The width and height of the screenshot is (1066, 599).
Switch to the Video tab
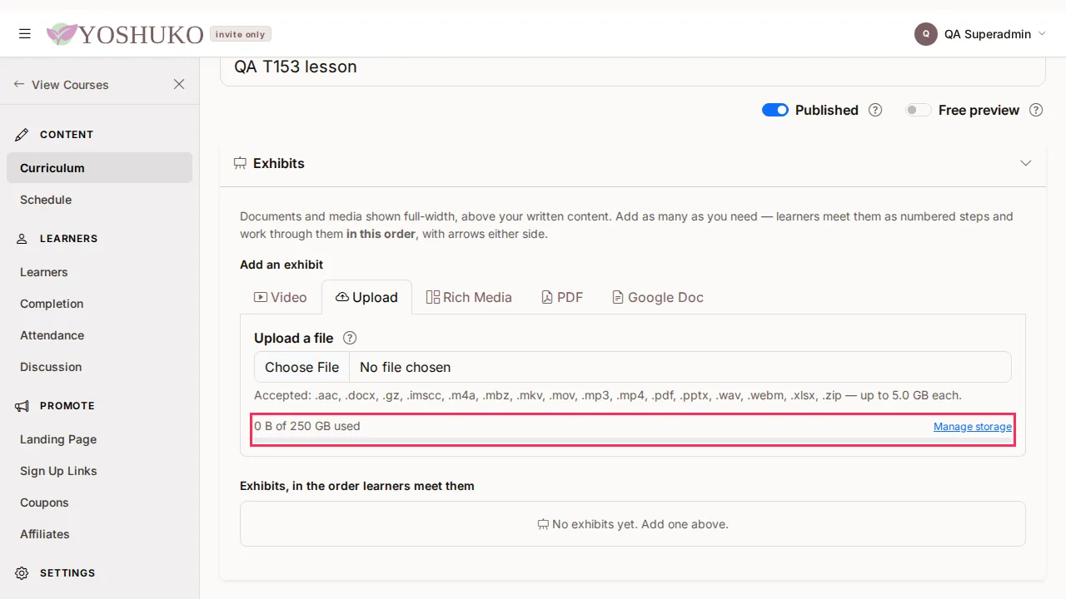(x=281, y=297)
